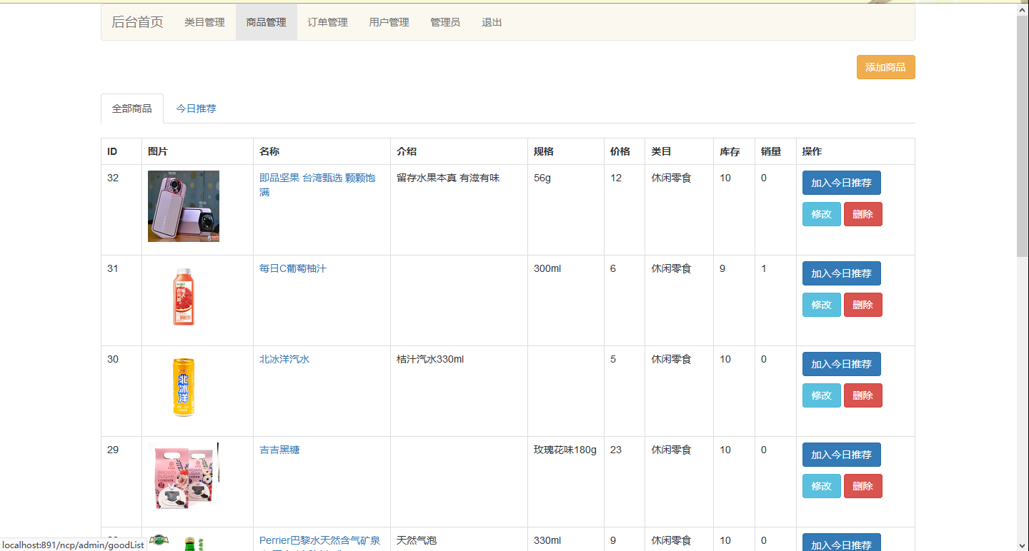Switch to the 全部商品 tab

132,108
